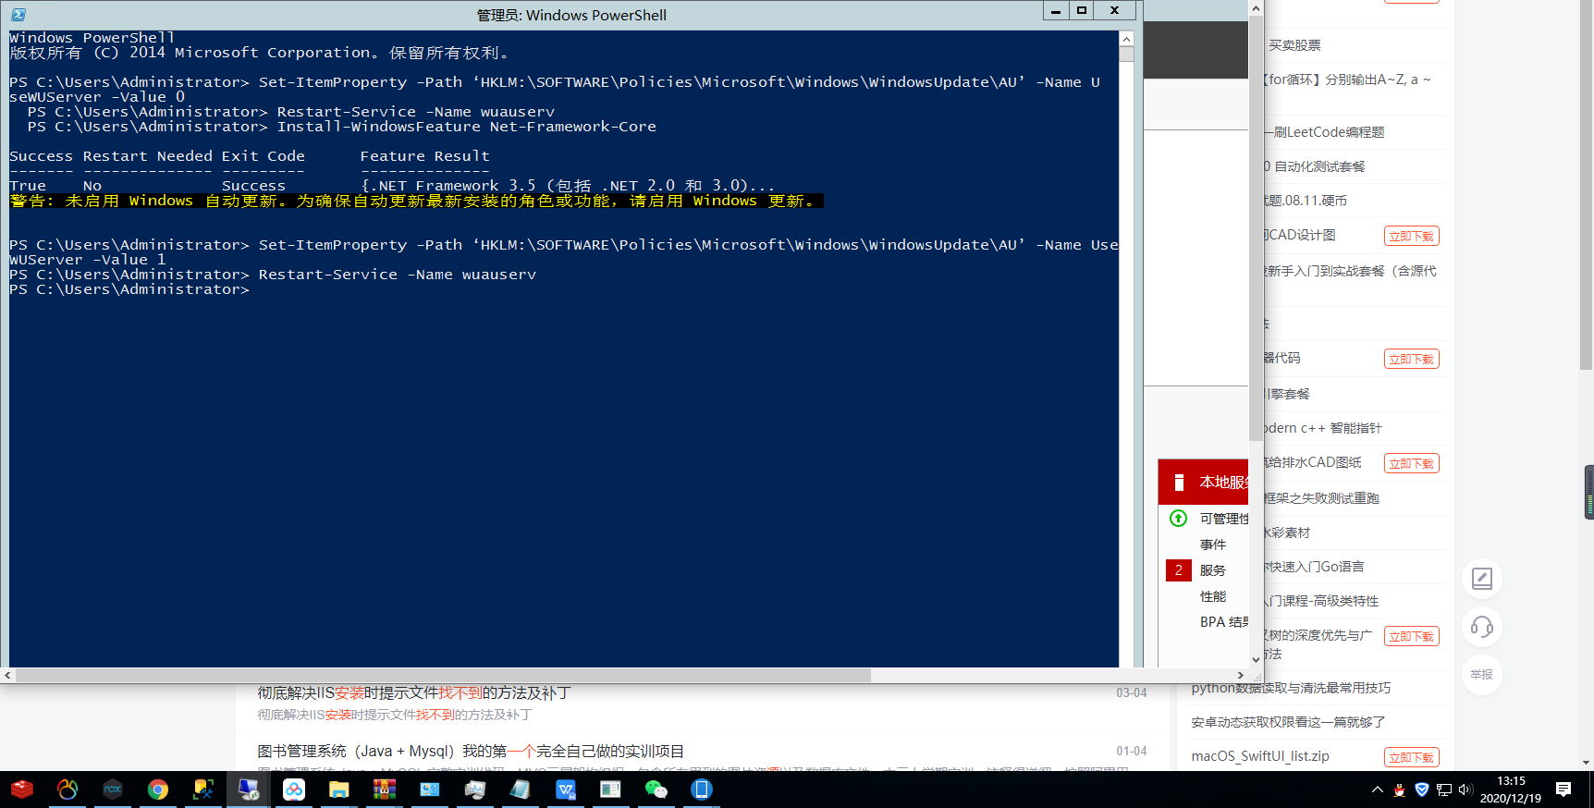Open WinRAR from the taskbar

(385, 790)
